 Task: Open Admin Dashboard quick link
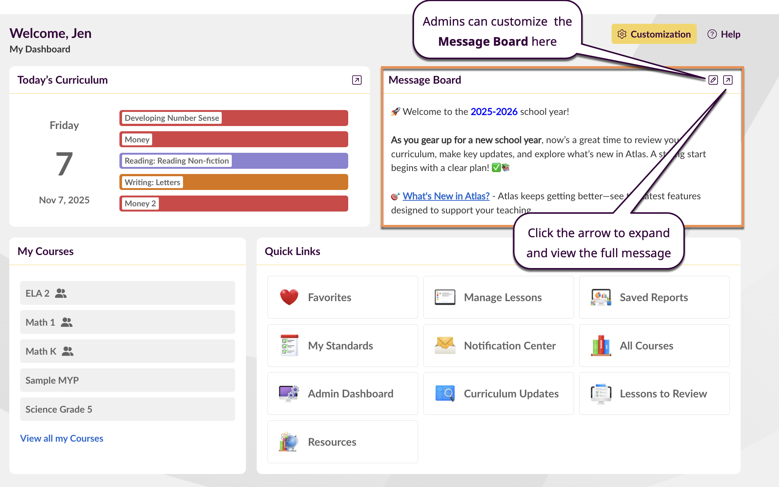[342, 393]
